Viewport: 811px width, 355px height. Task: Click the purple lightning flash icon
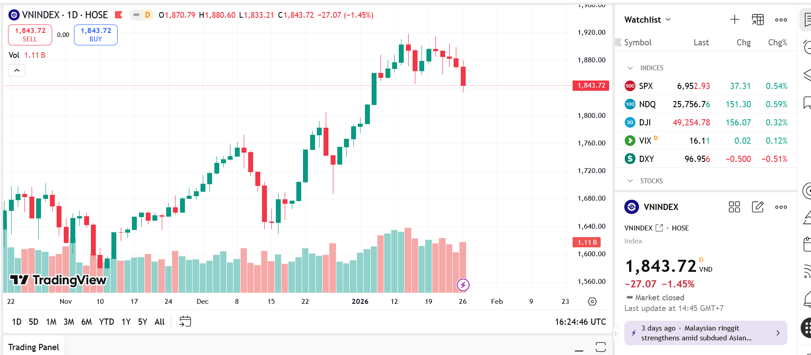pos(463,285)
